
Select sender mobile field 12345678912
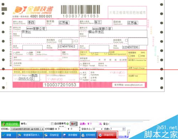pyautogui.click(x=68, y=46)
